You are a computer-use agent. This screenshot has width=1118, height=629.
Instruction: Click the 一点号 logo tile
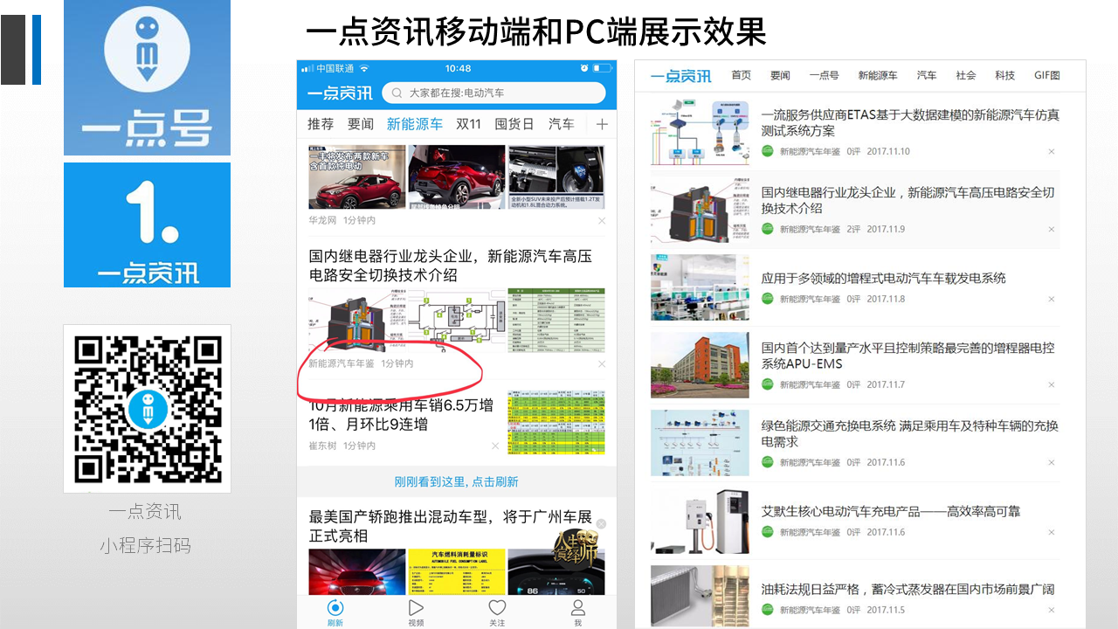pyautogui.click(x=147, y=78)
